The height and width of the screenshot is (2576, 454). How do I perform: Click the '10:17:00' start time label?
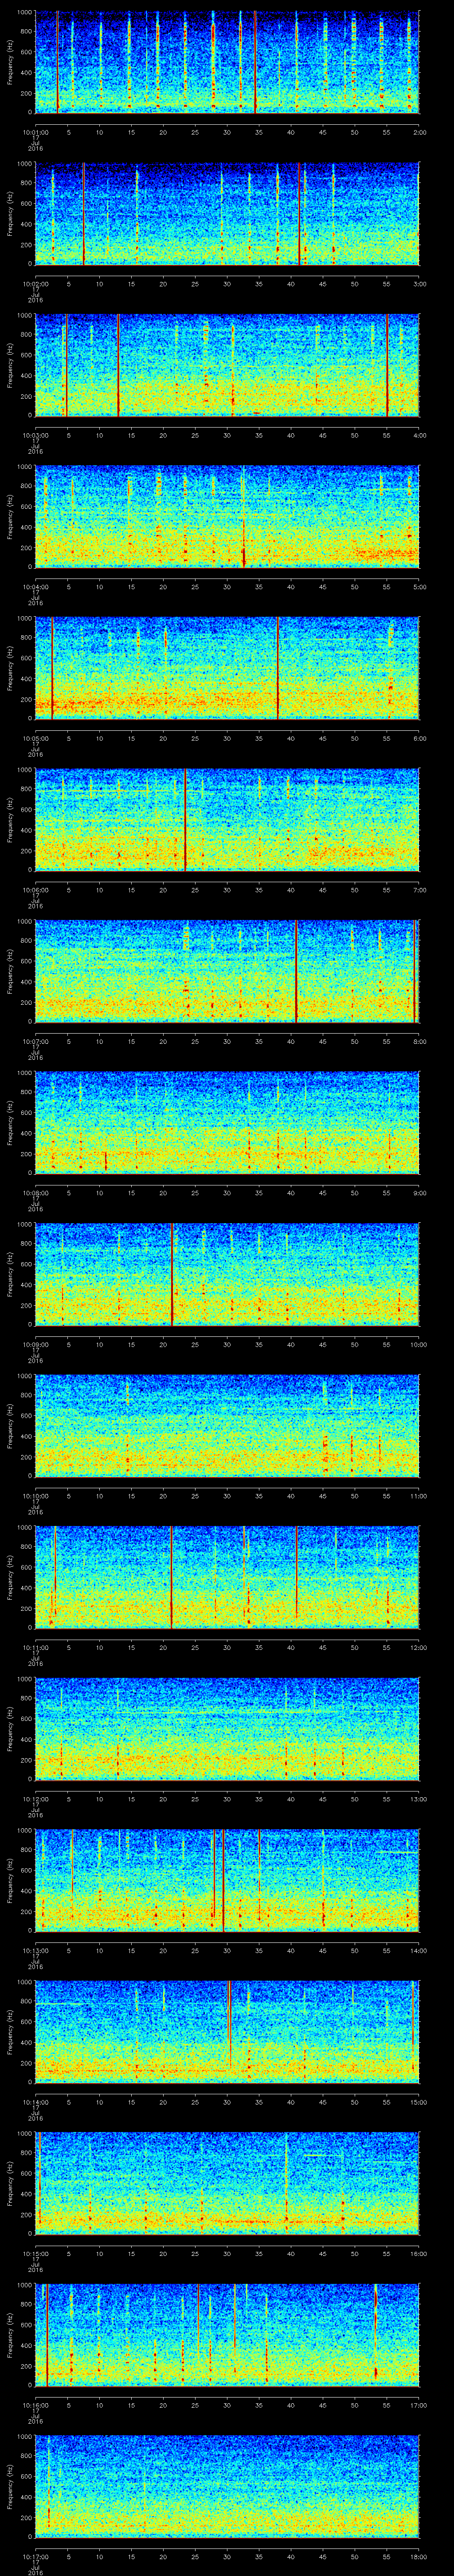(x=35, y=2556)
